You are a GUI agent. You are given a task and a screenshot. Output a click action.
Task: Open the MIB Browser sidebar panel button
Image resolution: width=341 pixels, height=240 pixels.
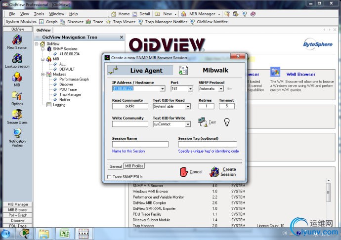pos(18,210)
